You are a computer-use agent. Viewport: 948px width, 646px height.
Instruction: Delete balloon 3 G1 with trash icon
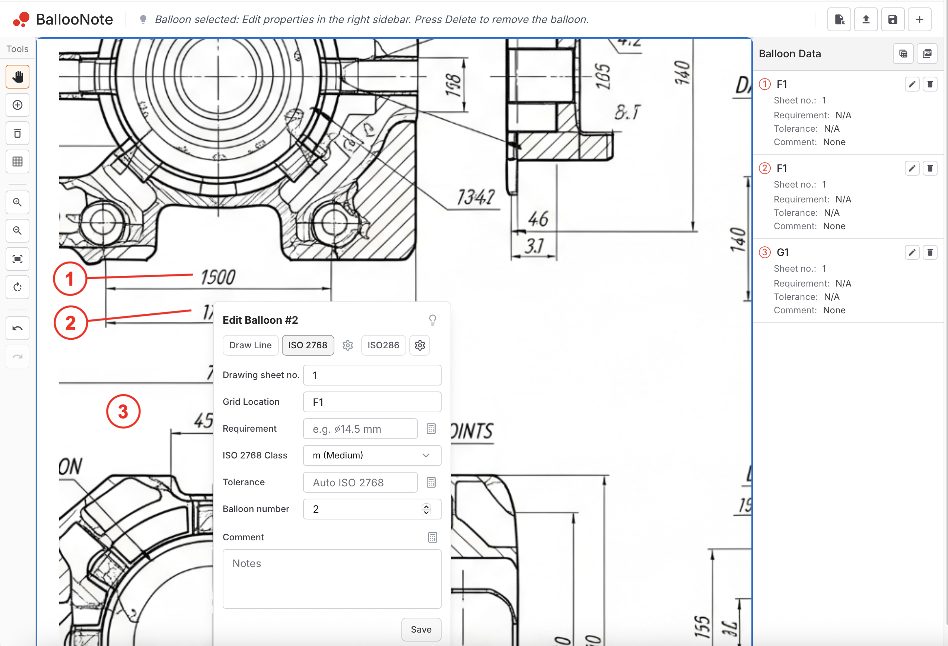930,253
